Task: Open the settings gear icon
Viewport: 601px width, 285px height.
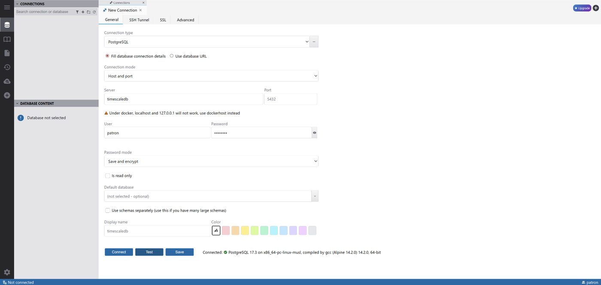Action: (x=7, y=272)
